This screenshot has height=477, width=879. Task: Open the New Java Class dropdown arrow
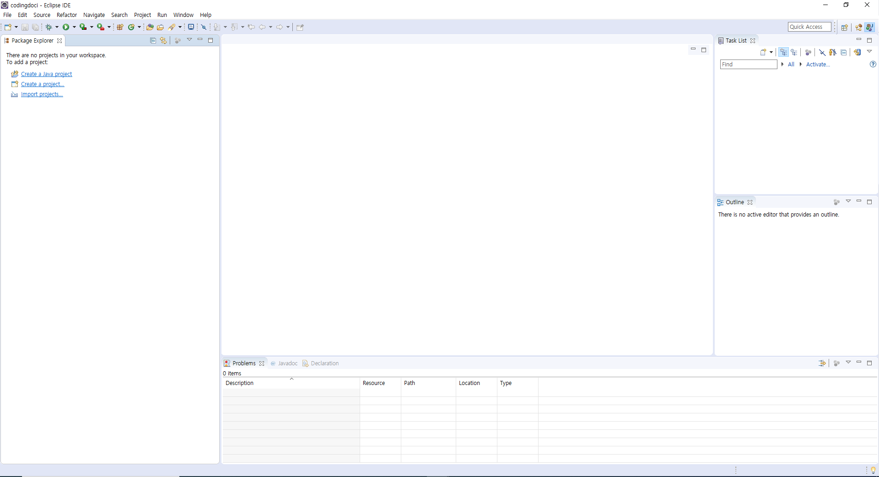pyautogui.click(x=139, y=27)
